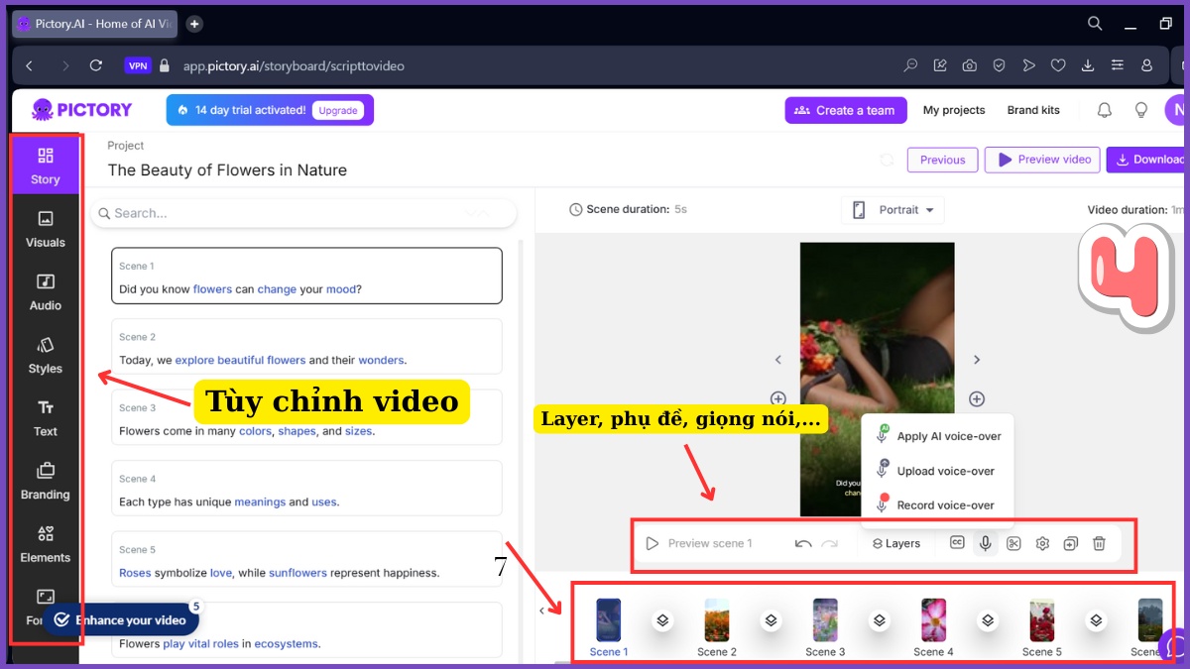Undo the last action

click(803, 543)
